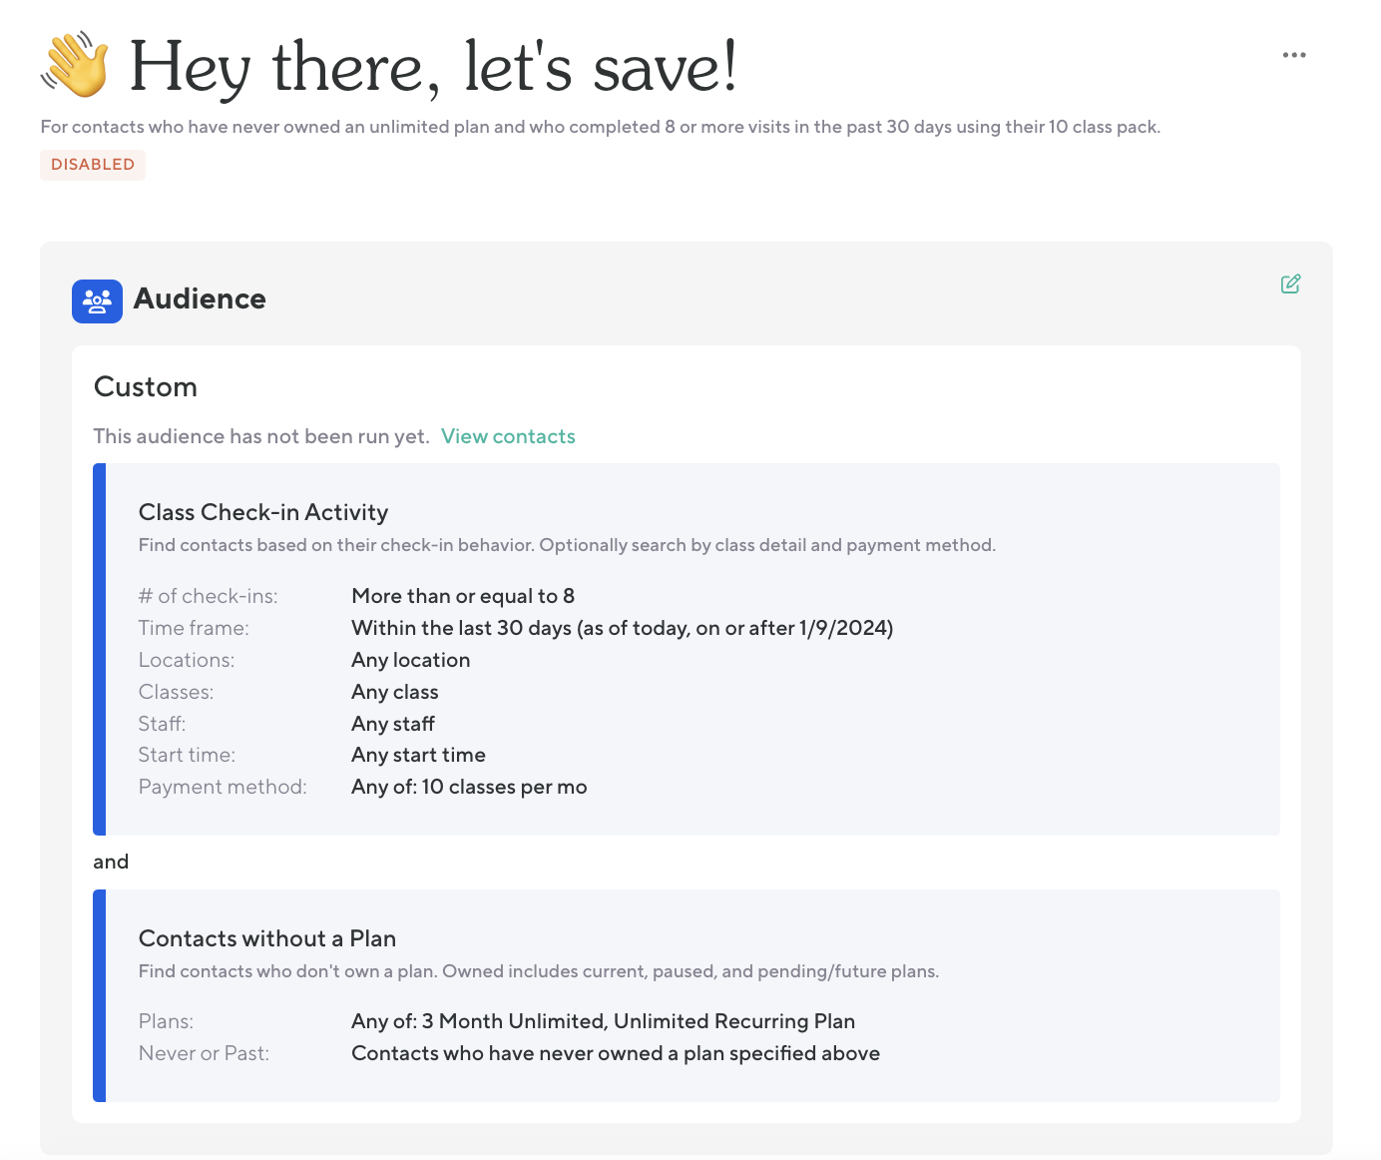Click the "never owned a plan" value
The image size is (1381, 1160).
click(615, 1053)
